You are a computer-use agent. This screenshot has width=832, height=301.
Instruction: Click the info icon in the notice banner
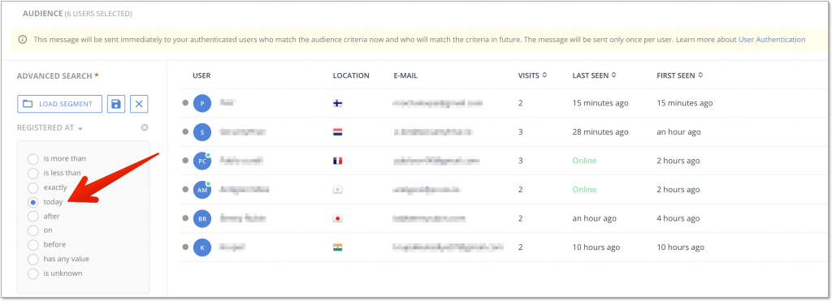tap(23, 39)
